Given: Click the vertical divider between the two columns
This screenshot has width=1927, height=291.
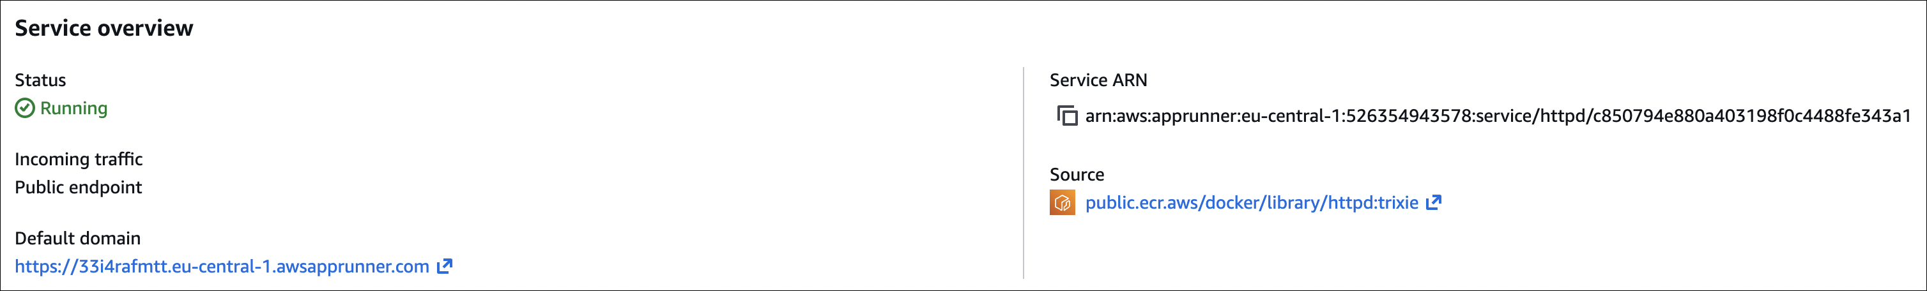Looking at the screenshot, I should [1024, 172].
